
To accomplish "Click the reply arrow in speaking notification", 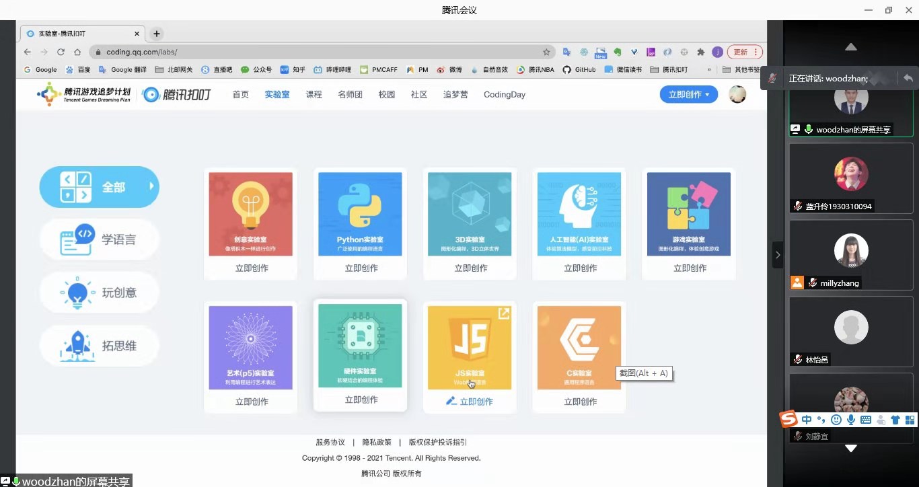I will (x=908, y=78).
